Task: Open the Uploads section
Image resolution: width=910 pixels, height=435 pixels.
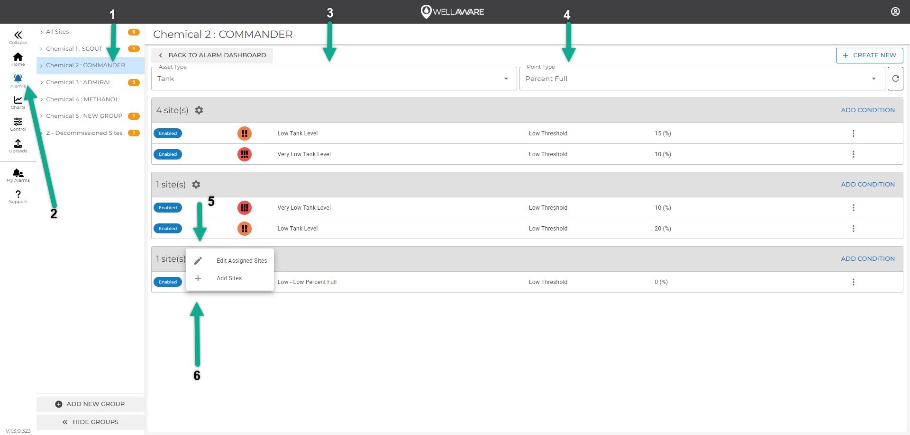Action: click(x=18, y=146)
